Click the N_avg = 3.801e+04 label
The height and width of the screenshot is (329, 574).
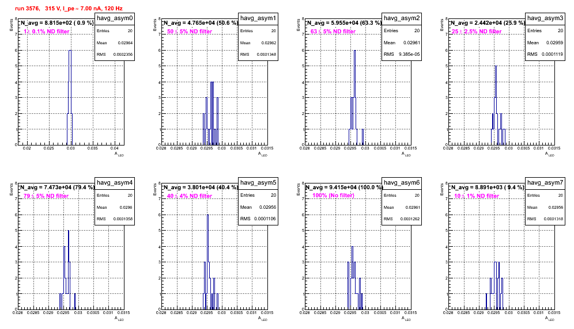click(x=201, y=188)
